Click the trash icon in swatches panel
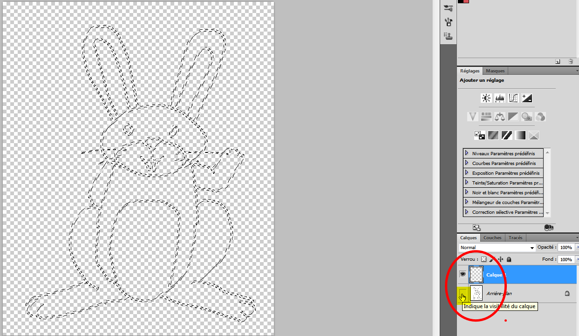The width and height of the screenshot is (579, 336). click(x=571, y=61)
